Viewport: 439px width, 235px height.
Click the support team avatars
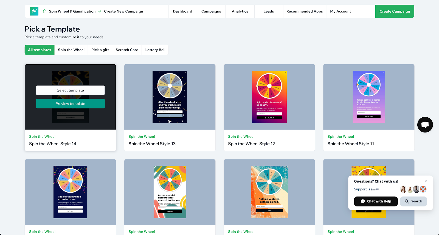413,189
